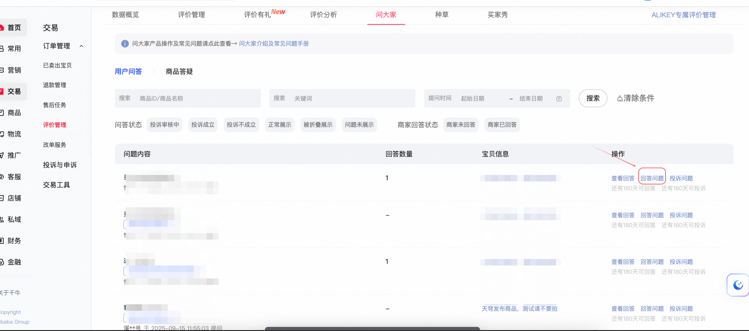Collapse the 订单管理 submenu chevron
This screenshot has width=749, height=331.
81,46
